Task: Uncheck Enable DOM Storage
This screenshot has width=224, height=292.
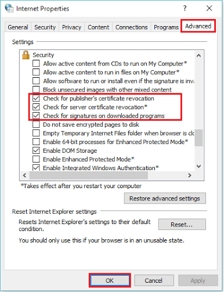Action: point(36,150)
